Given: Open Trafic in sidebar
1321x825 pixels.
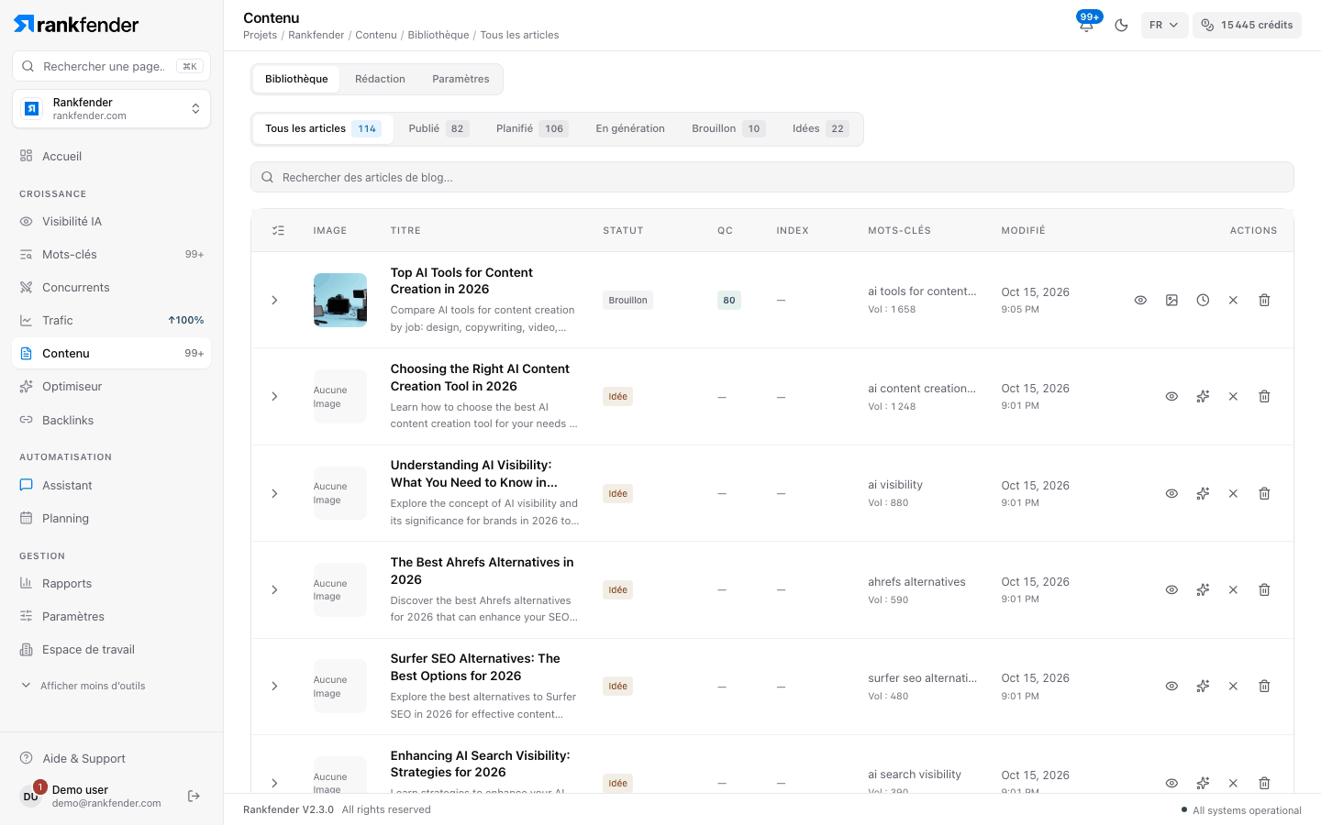Looking at the screenshot, I should [111, 320].
